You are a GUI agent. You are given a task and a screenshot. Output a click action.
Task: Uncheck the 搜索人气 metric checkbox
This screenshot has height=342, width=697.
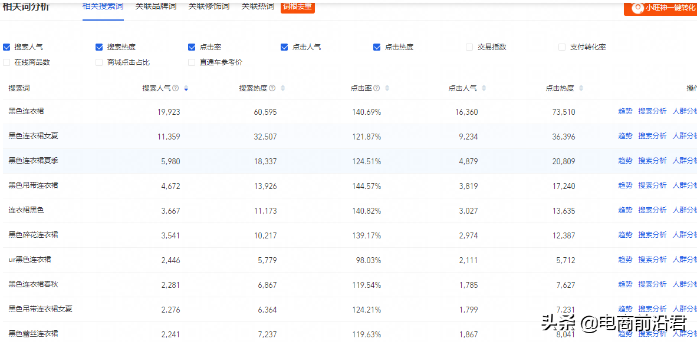tap(7, 47)
